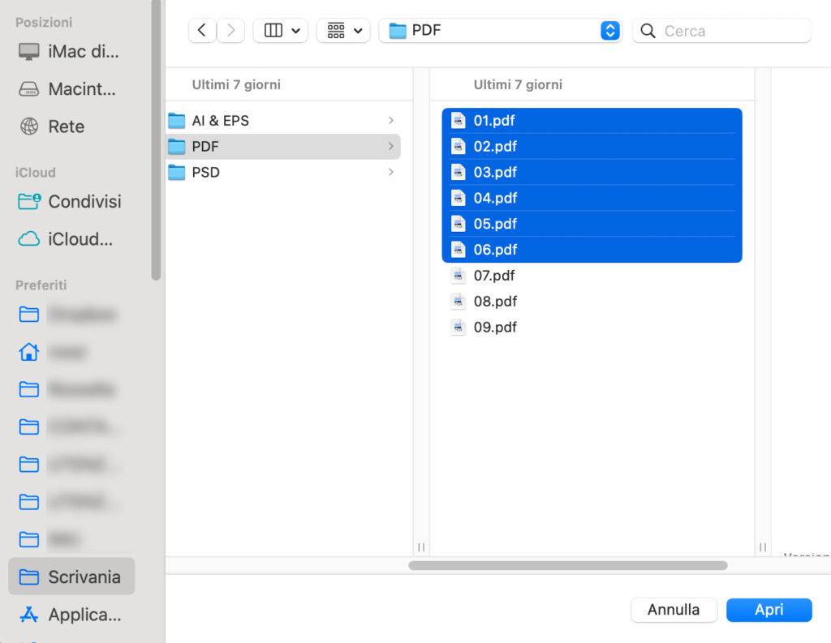Select the PSD folder
The width and height of the screenshot is (831, 643).
click(283, 172)
